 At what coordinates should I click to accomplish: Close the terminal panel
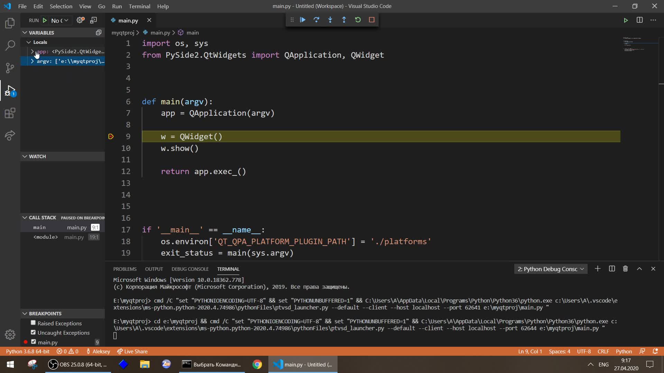[x=653, y=269]
